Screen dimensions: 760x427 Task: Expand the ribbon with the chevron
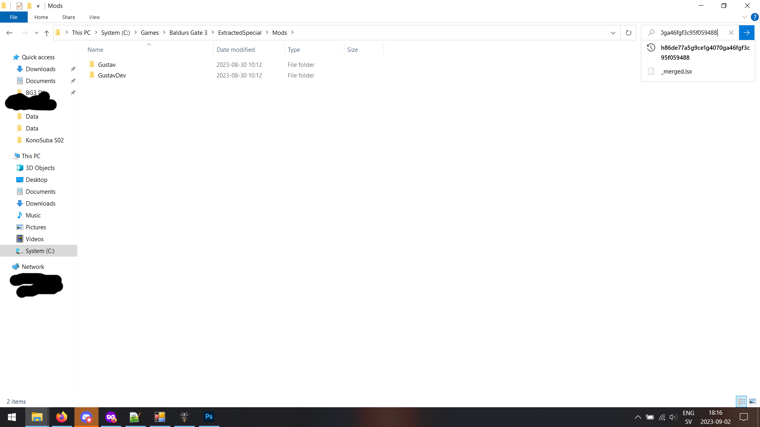(744, 17)
